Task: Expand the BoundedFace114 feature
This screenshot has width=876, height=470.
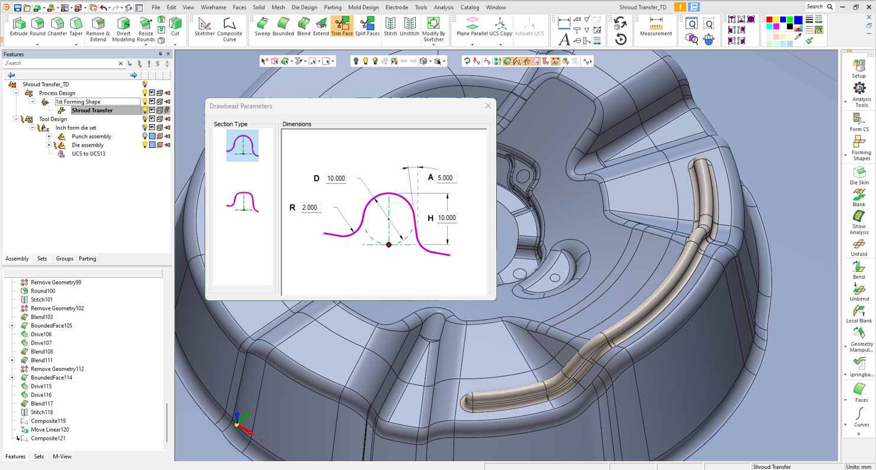Action: point(12,377)
